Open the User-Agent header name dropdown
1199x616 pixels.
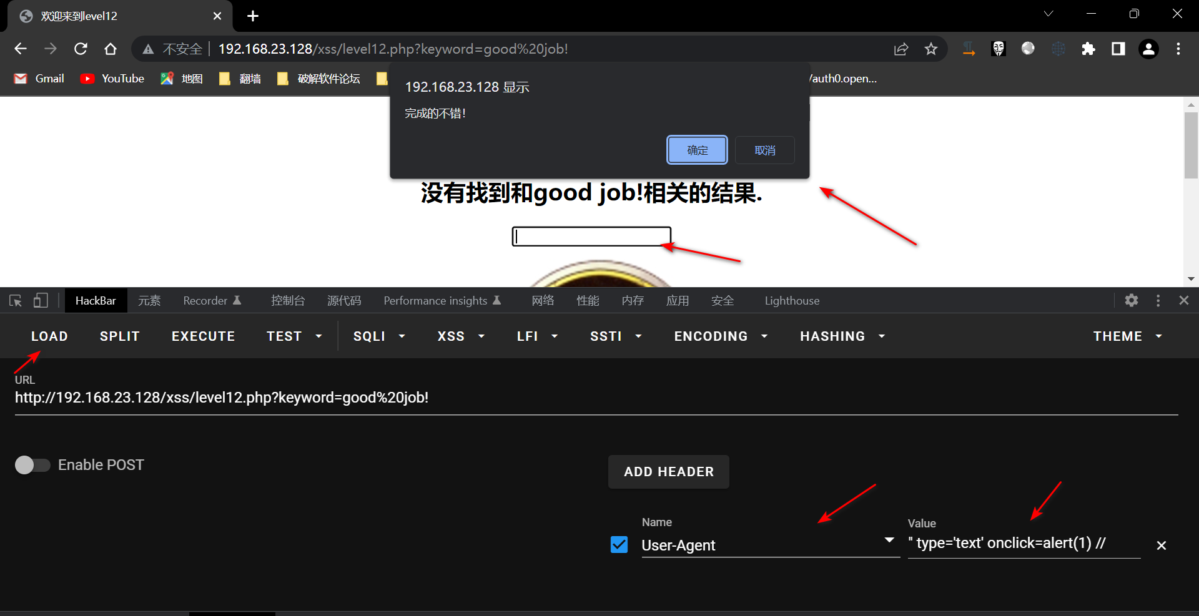[x=889, y=540]
